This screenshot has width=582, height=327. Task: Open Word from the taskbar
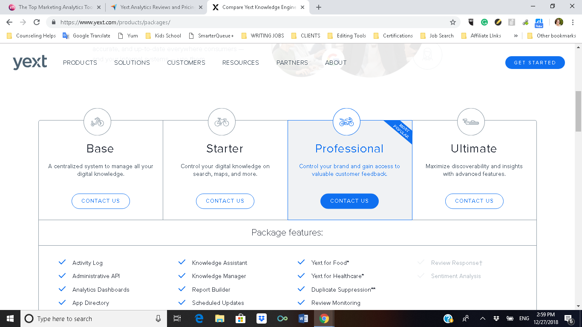click(x=303, y=318)
